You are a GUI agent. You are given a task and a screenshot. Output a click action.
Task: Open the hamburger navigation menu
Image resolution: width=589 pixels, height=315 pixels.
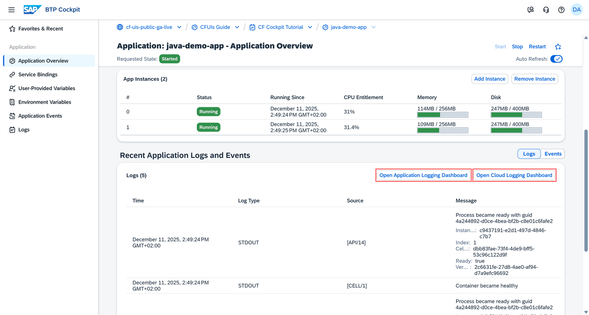click(11, 10)
